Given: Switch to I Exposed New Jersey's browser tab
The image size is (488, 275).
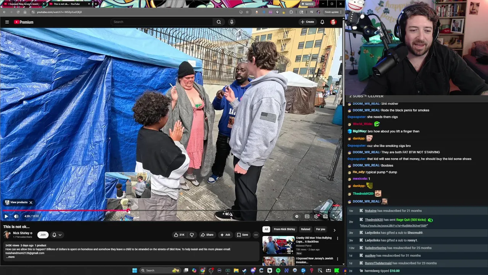Looking at the screenshot, I should point(23,4).
